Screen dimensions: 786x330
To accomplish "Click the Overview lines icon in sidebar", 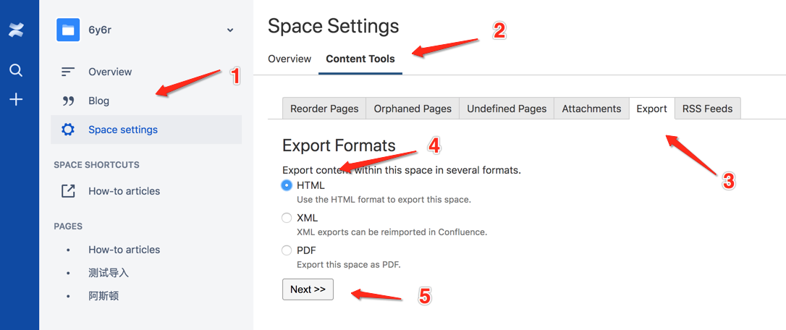I will [x=68, y=72].
